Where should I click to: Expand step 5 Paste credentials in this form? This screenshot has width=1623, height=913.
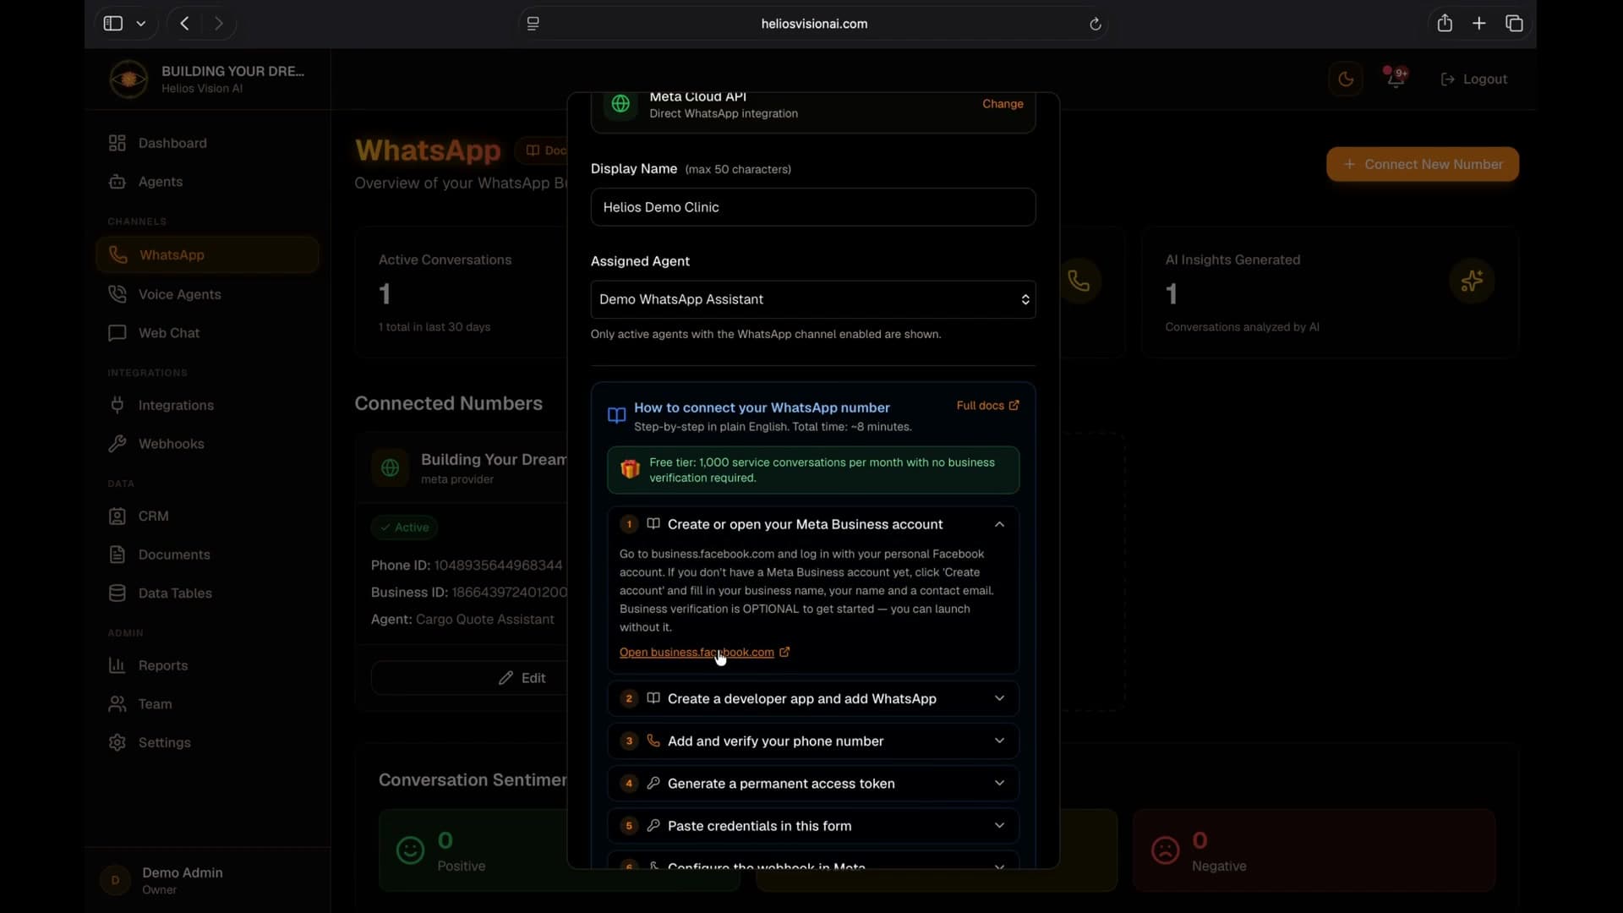(x=813, y=825)
